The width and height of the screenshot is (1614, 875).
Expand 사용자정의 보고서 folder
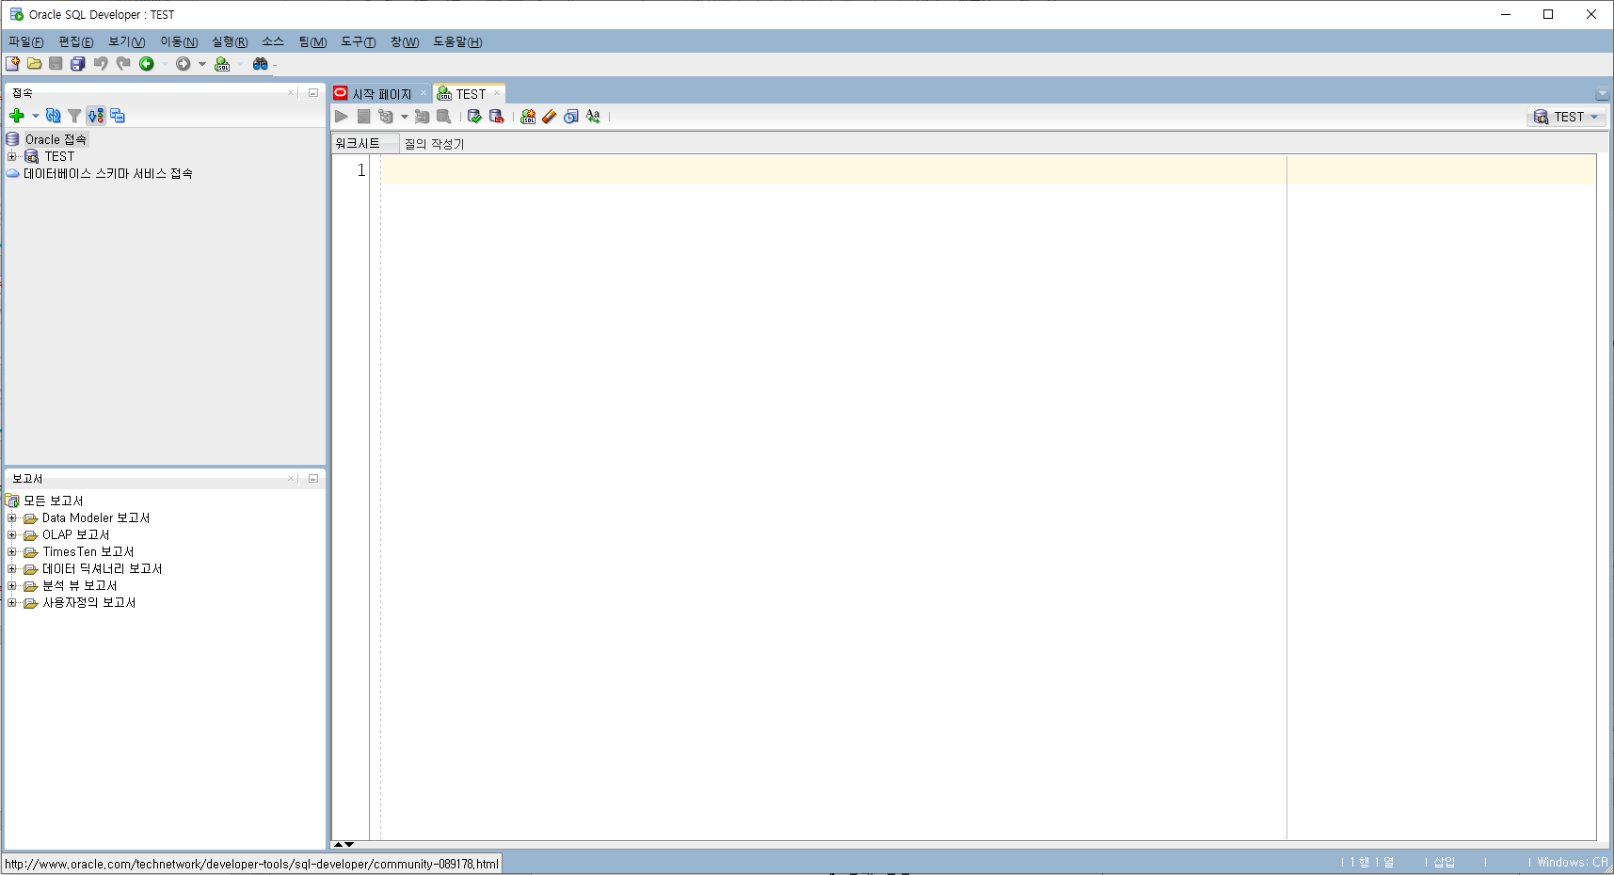point(12,602)
